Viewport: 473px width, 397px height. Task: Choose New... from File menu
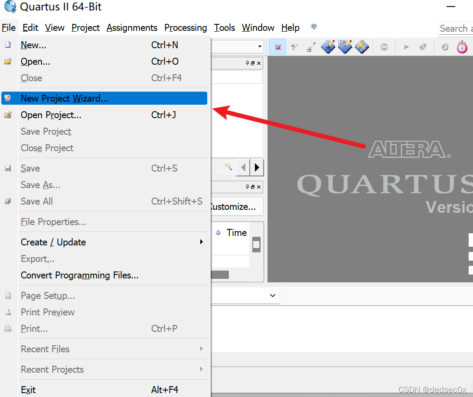104,45
